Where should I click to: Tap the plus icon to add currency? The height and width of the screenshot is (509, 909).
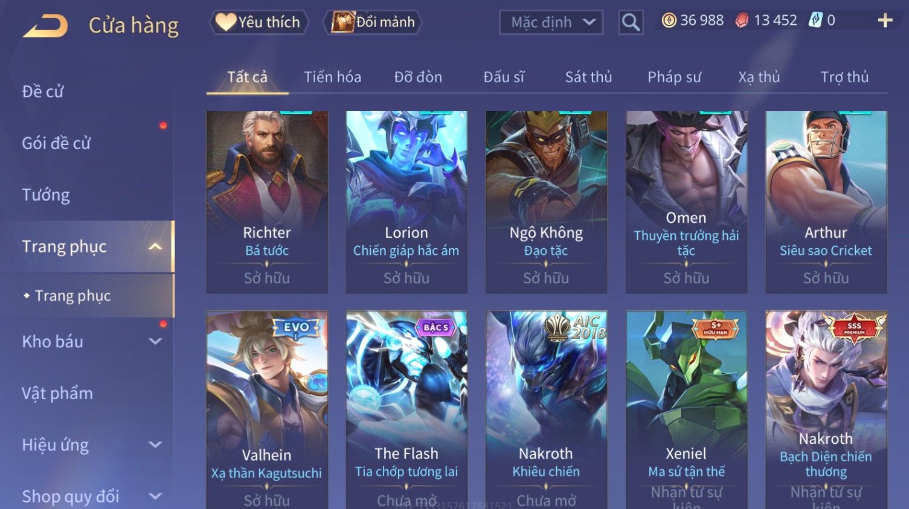[x=885, y=21]
